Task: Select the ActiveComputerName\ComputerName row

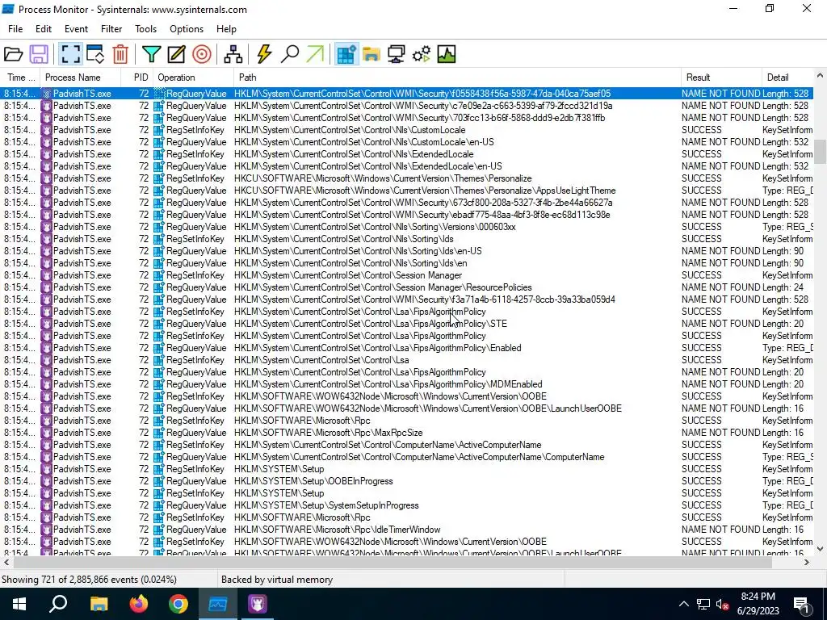Action: 406,457
